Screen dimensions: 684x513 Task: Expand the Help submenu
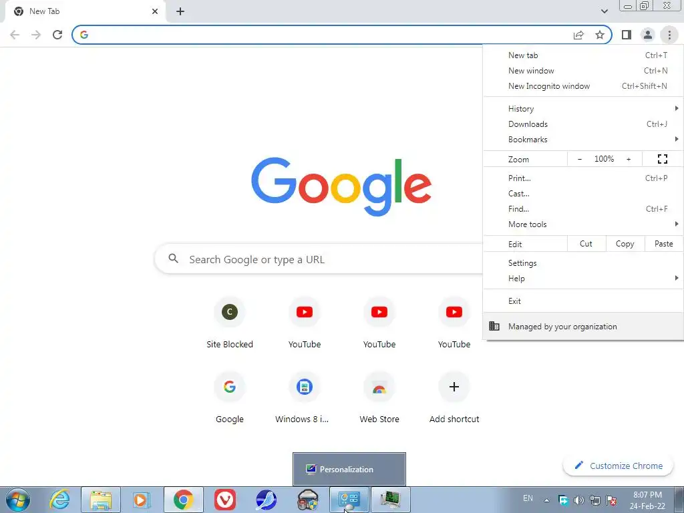[x=582, y=279]
